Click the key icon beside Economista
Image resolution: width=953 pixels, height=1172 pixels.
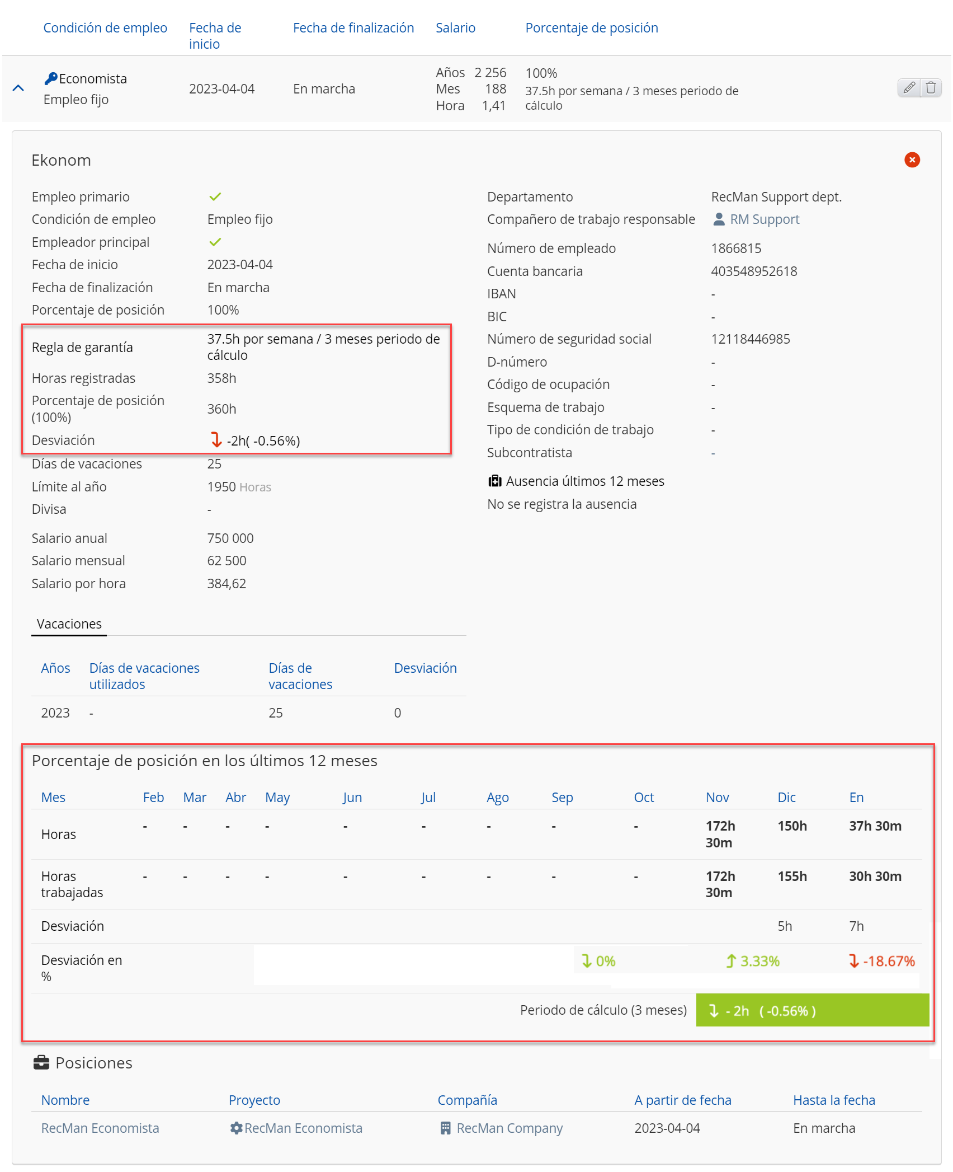(51, 79)
